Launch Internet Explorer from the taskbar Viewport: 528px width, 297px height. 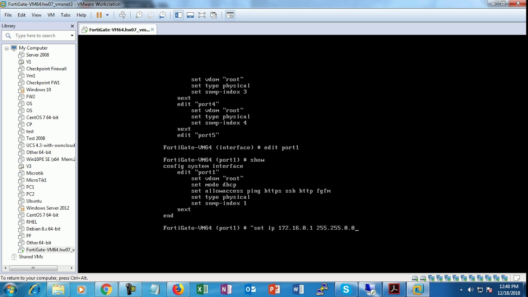[x=34, y=290]
